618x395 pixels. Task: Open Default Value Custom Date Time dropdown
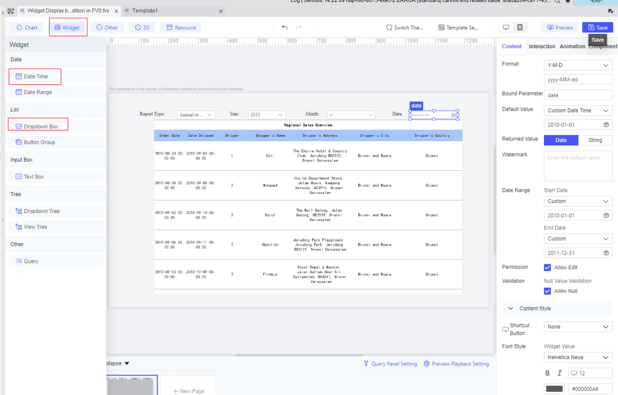[578, 110]
